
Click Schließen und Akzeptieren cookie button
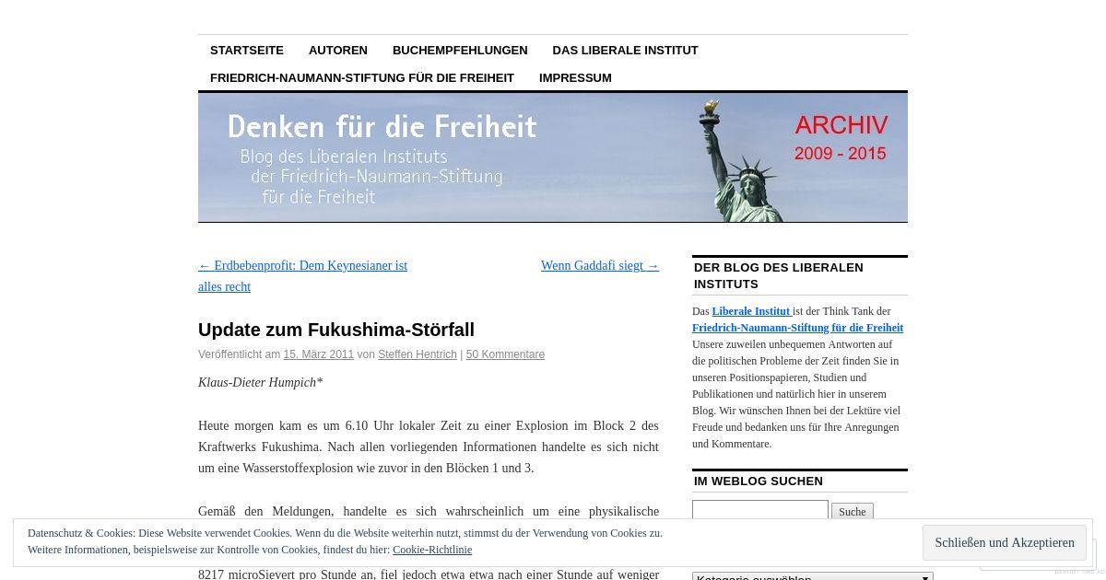pos(1005,543)
